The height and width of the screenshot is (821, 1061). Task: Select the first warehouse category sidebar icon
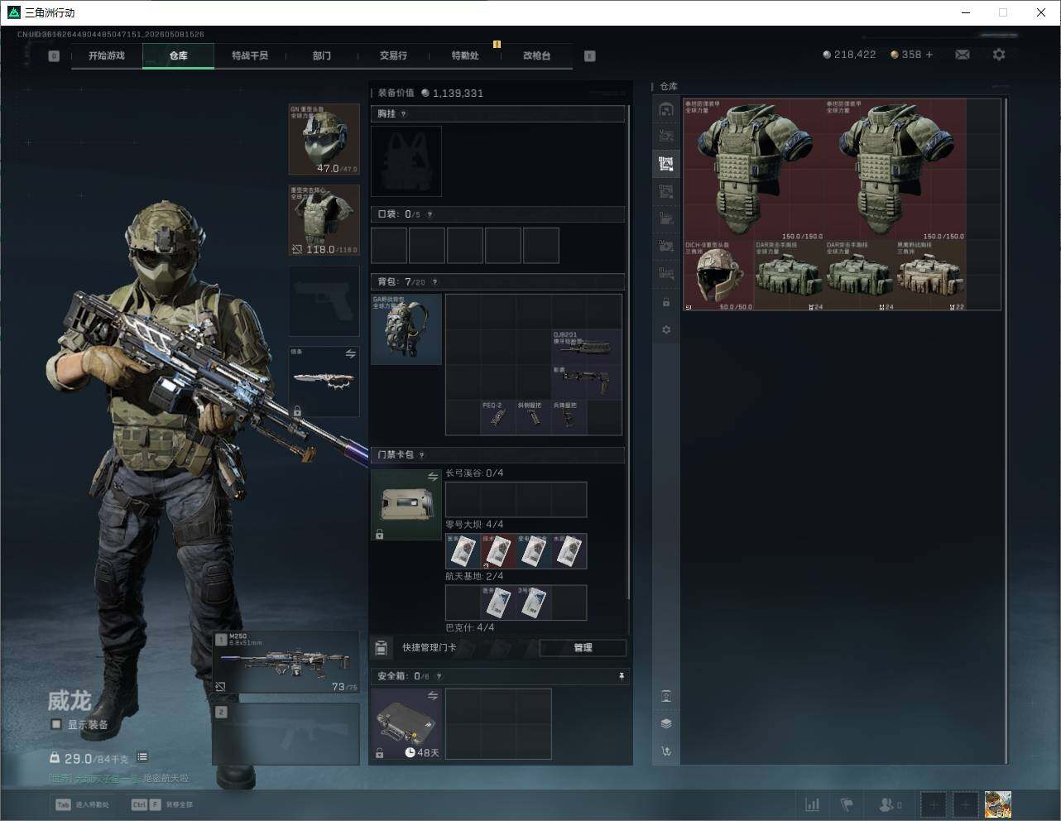click(666, 109)
